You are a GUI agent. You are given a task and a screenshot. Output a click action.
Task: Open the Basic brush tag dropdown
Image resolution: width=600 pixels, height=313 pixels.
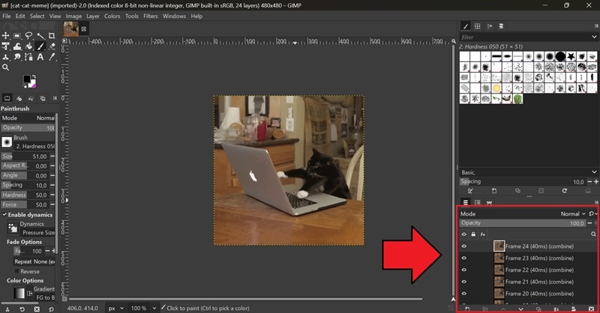pyautogui.click(x=594, y=172)
